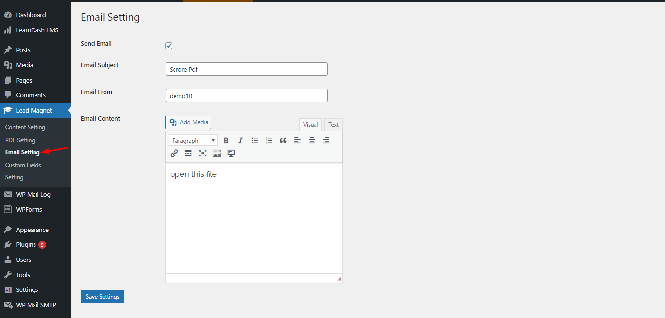The width and height of the screenshot is (665, 318).
Task: Insert a bulleted list
Action: [x=255, y=140]
